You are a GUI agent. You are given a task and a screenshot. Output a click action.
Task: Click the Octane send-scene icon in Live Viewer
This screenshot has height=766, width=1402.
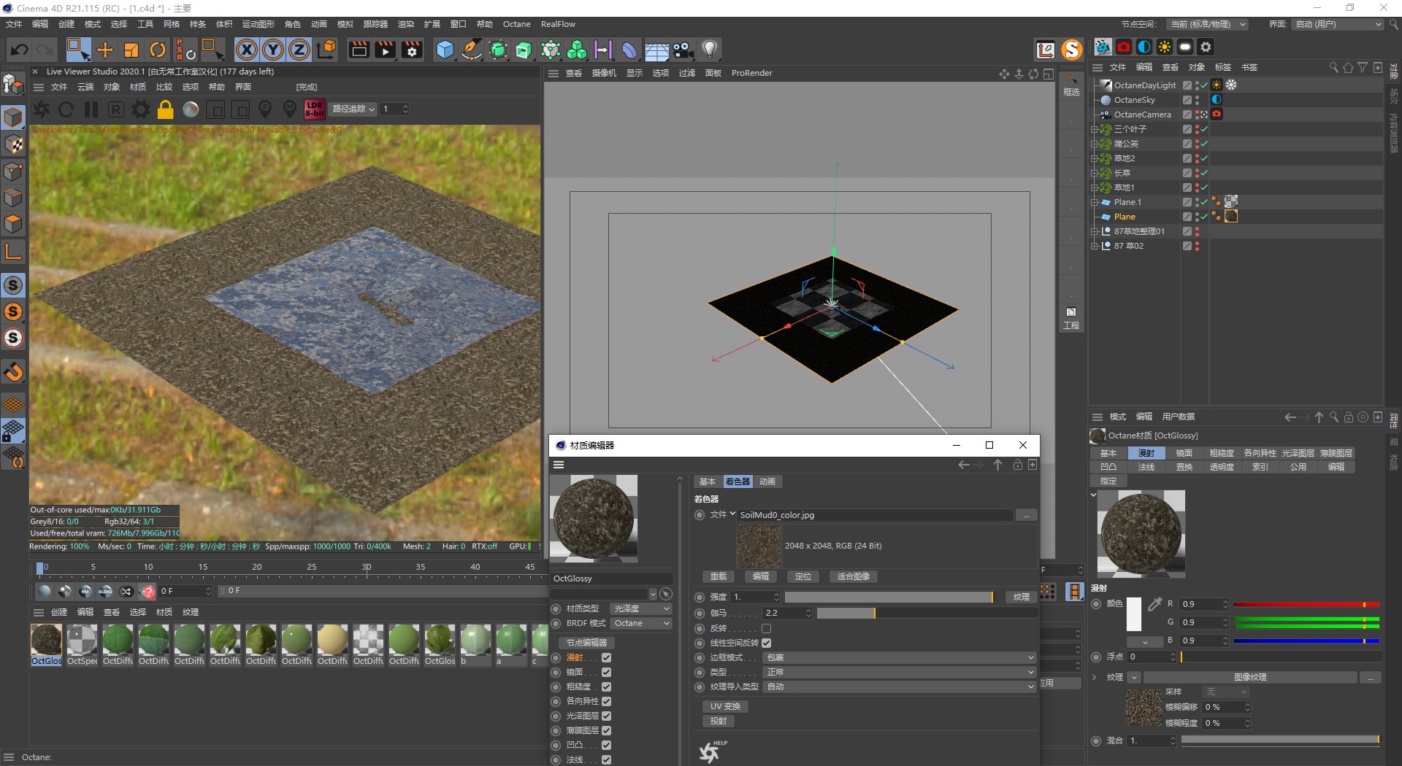(42, 109)
